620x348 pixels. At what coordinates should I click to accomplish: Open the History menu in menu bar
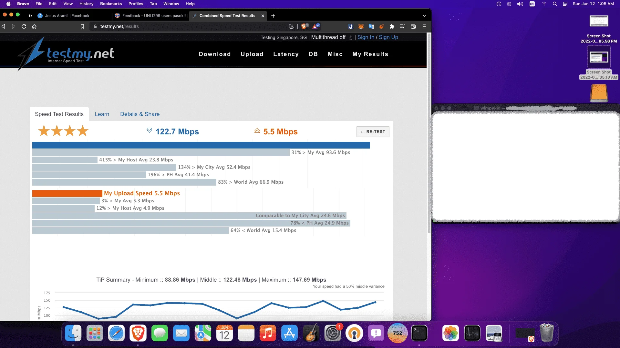pos(86,4)
